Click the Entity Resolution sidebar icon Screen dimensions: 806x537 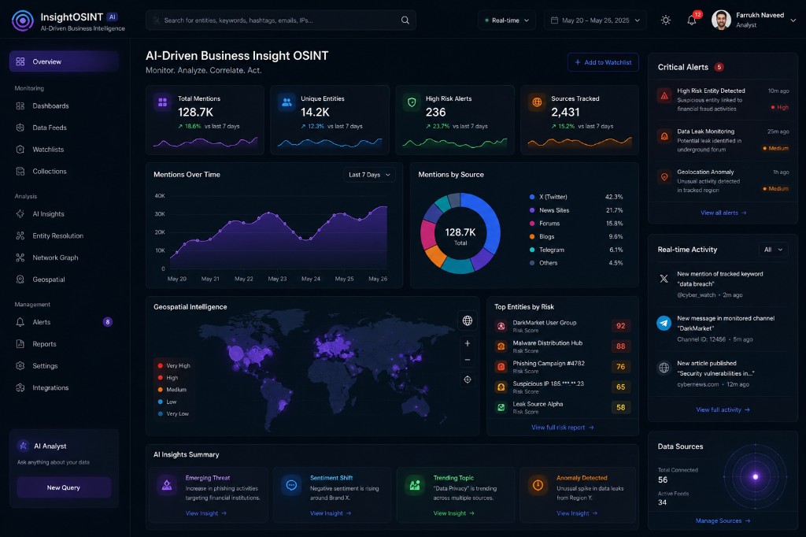coord(20,235)
